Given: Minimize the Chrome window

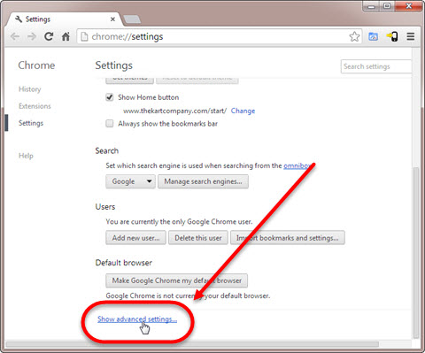Looking at the screenshot, I should pyautogui.click(x=371, y=6).
